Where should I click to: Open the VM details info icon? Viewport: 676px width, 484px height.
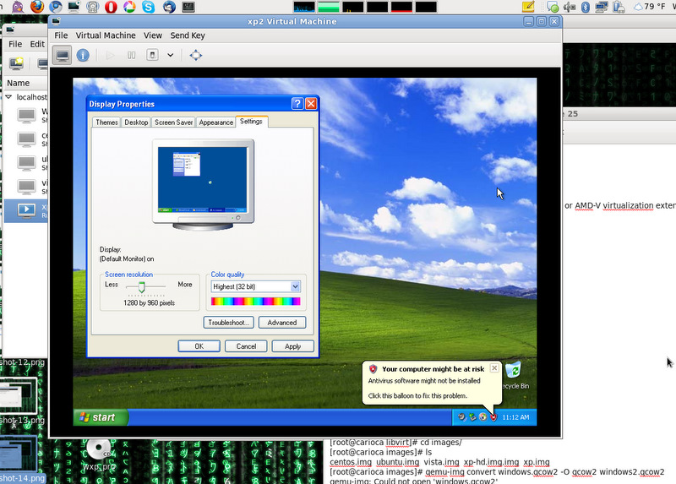click(83, 55)
